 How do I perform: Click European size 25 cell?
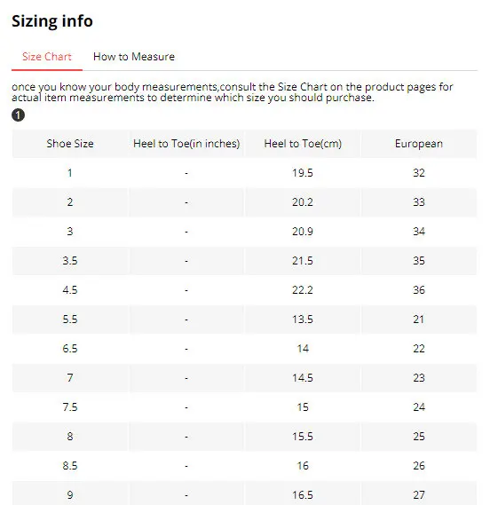coord(419,437)
